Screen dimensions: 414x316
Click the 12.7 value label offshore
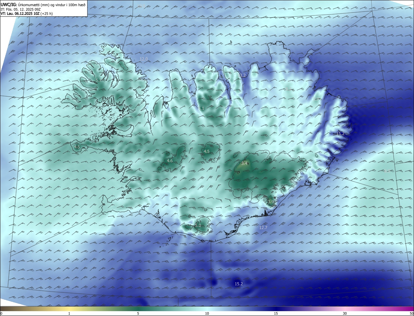263,227
